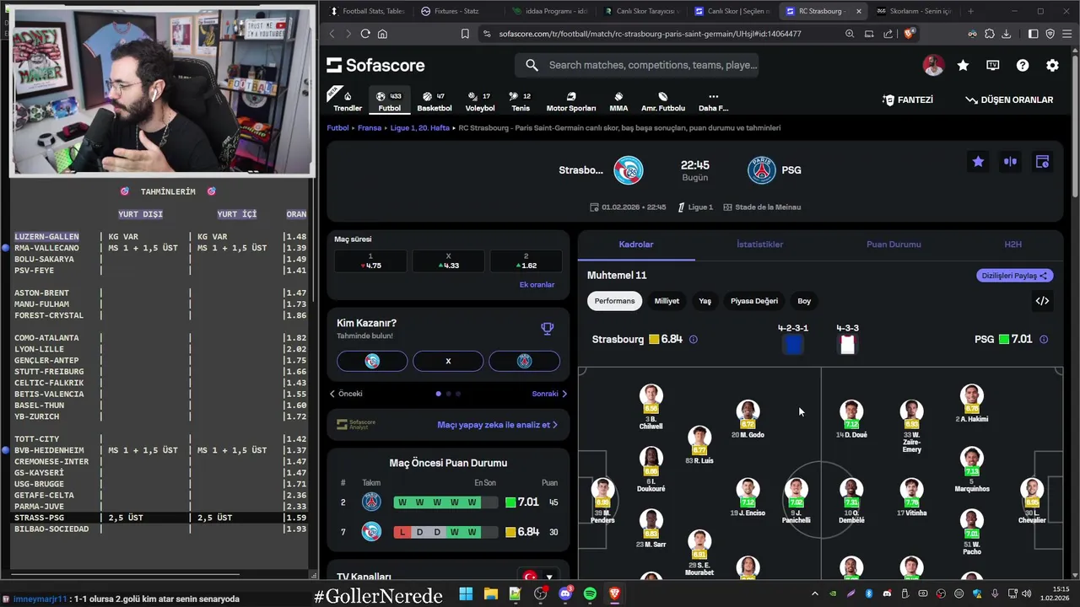This screenshot has width=1080, height=607.
Task: Select PSG white kit swatch
Action: pos(848,345)
